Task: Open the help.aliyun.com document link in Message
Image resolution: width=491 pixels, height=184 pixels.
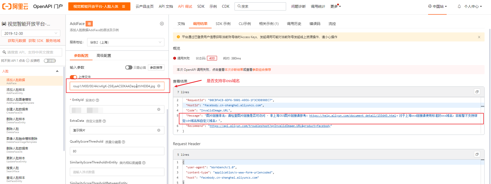Action: click(353, 116)
